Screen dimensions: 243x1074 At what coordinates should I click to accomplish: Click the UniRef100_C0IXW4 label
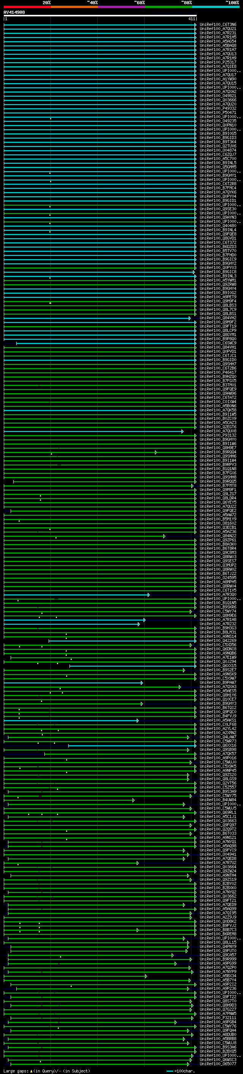218,402
